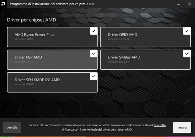
Task: Select the Driver PSP AMD card
Action: click(52, 60)
